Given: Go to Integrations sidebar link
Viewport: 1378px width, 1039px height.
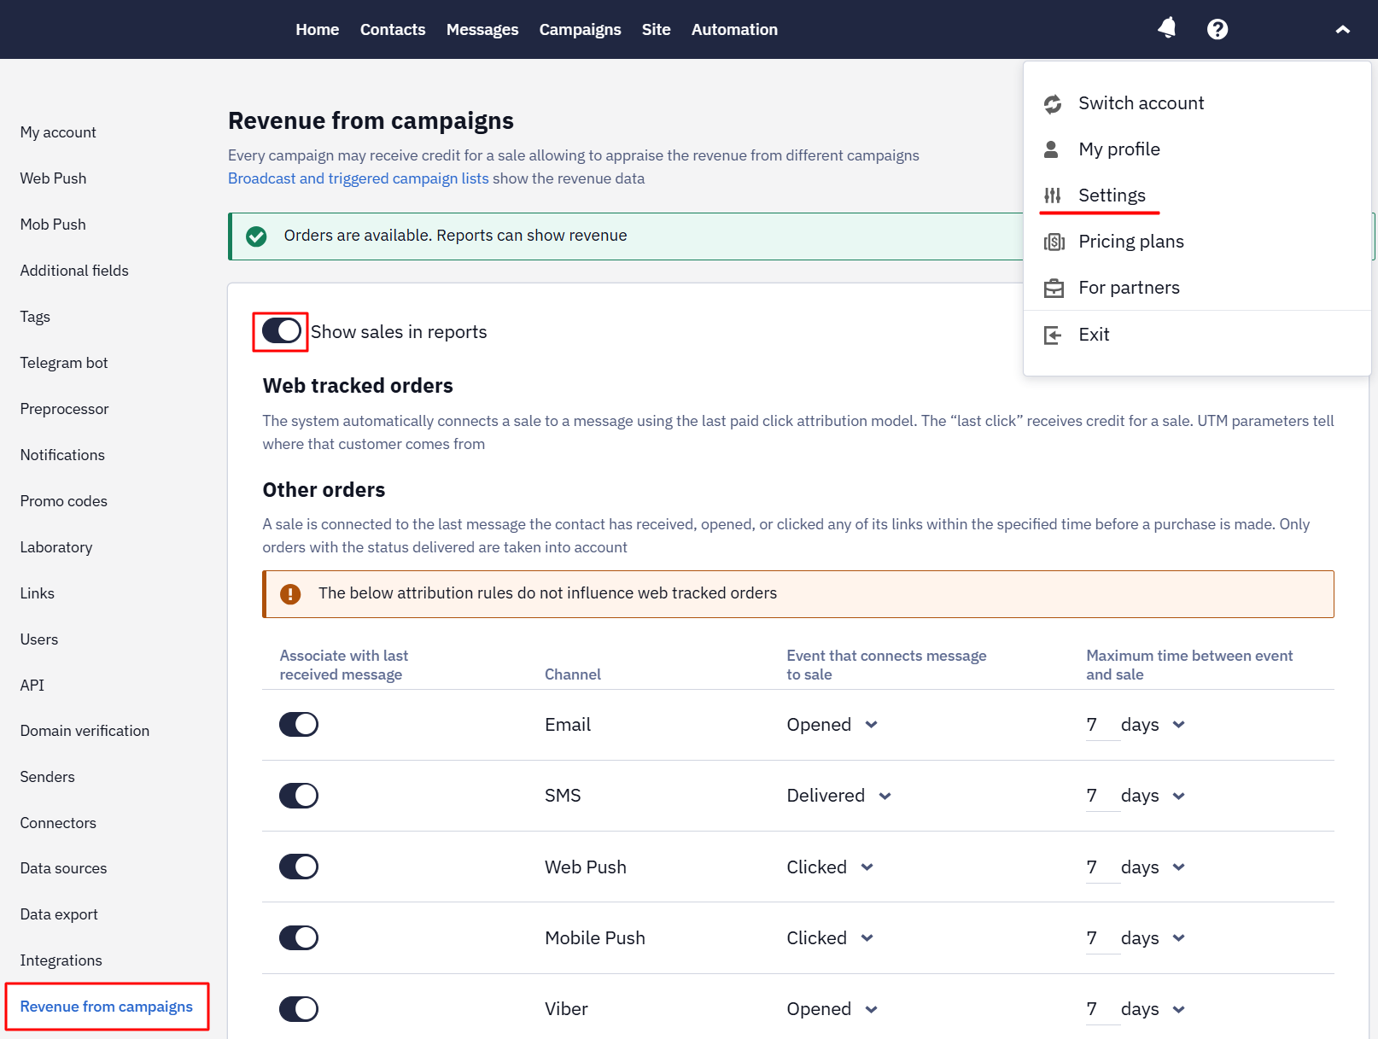Looking at the screenshot, I should [61, 960].
